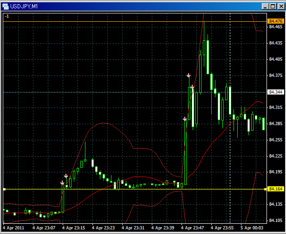Screen dimensions: 286x234
Task: Click the pink arrow just below 84.344 level
Action: (x=192, y=87)
